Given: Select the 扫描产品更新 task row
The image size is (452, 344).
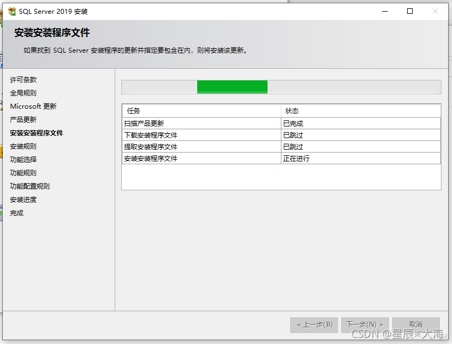Looking at the screenshot, I should [x=281, y=123].
